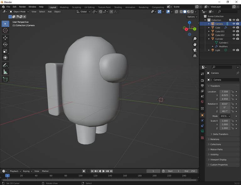Switch to the Shading workspace tab
The width and height of the screenshot is (241, 185).
coord(118,7)
